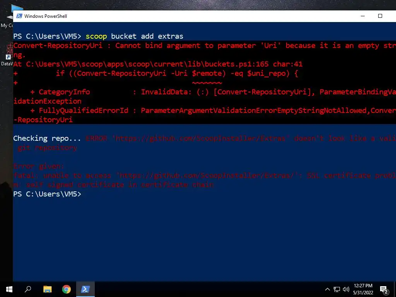Launch Google Chrome from taskbar
Image resolution: width=396 pixels, height=297 pixels.
pyautogui.click(x=67, y=289)
